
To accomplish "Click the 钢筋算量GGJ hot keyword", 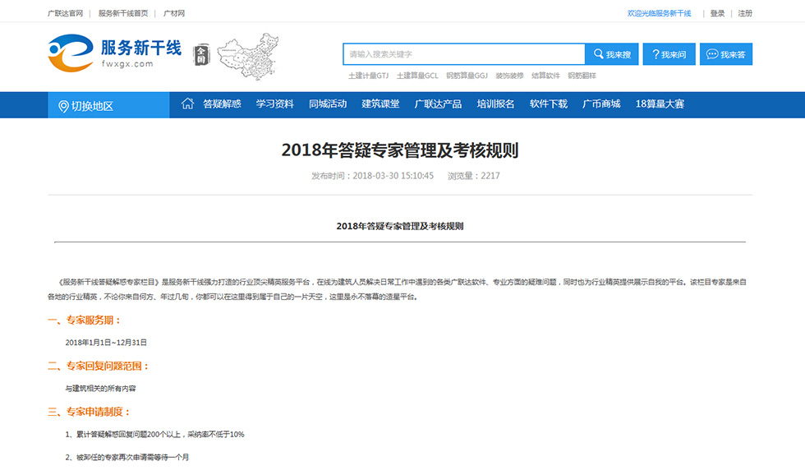I will (x=467, y=76).
